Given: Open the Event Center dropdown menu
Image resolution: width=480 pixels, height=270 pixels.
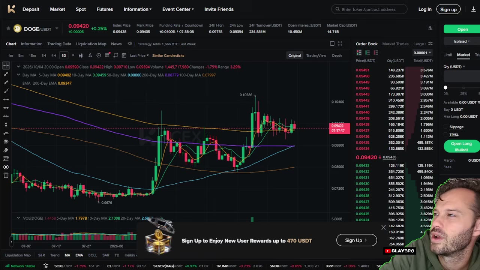Looking at the screenshot, I should (x=178, y=9).
